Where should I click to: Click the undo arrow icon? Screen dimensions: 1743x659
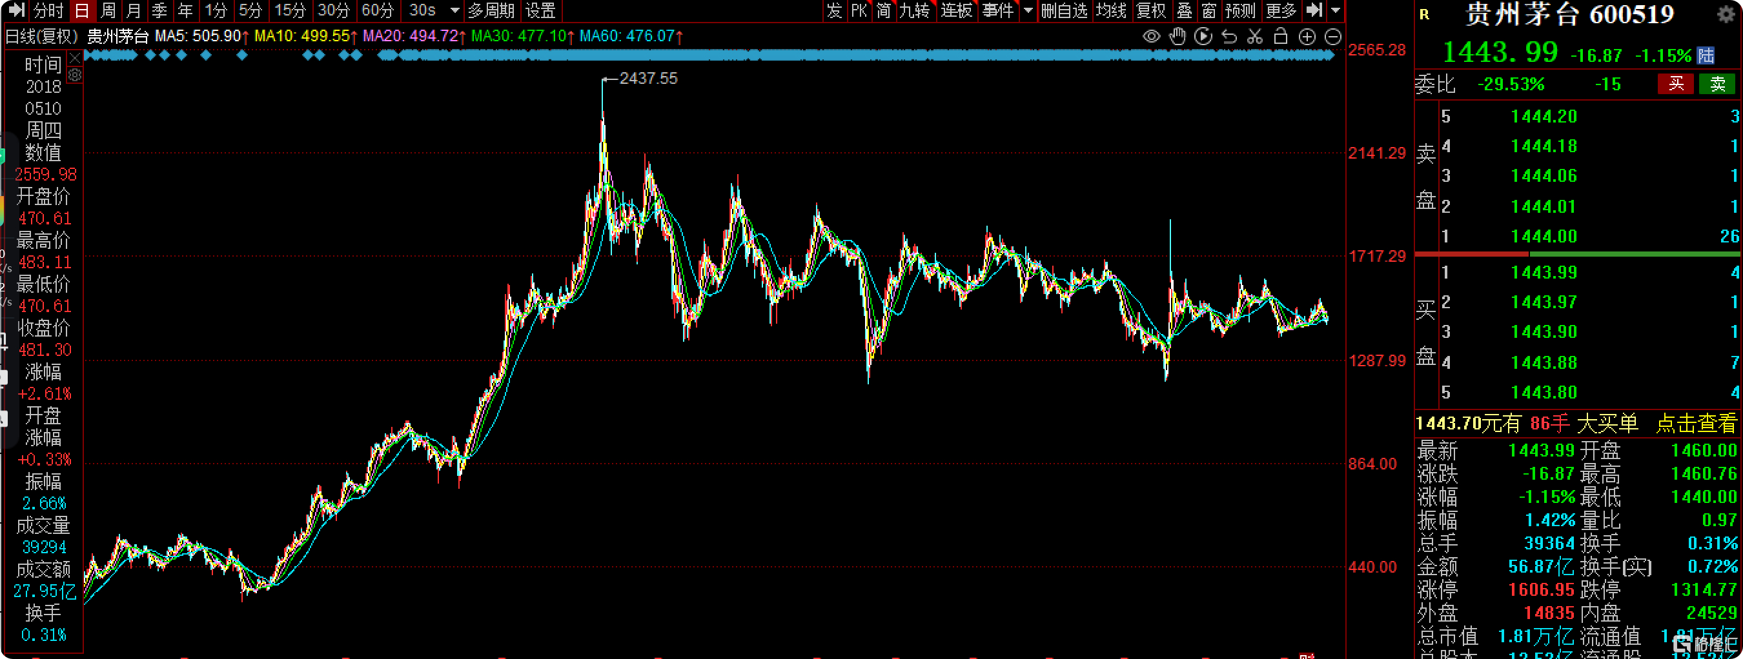pos(1228,37)
